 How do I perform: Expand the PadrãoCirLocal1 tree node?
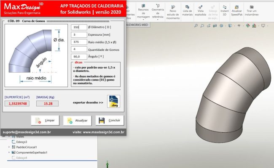click(x=9, y=147)
